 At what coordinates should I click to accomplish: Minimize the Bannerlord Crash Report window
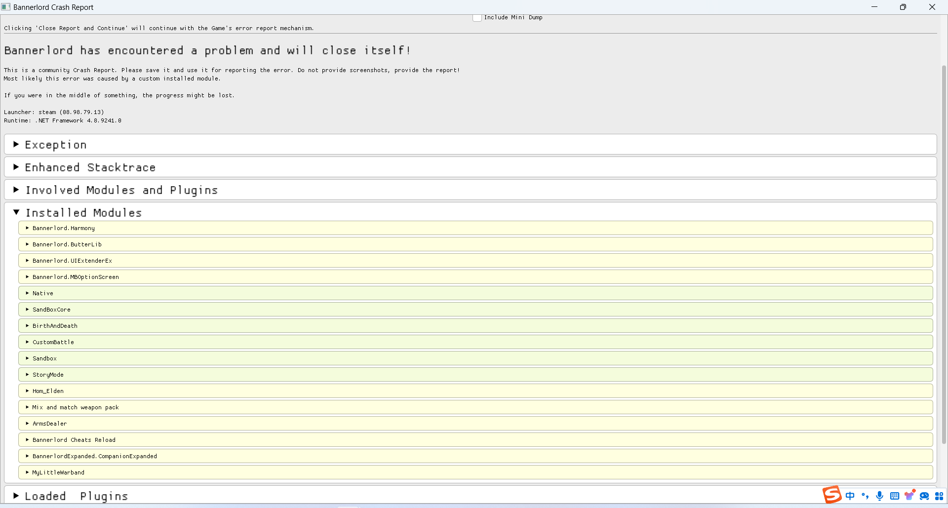click(x=874, y=7)
